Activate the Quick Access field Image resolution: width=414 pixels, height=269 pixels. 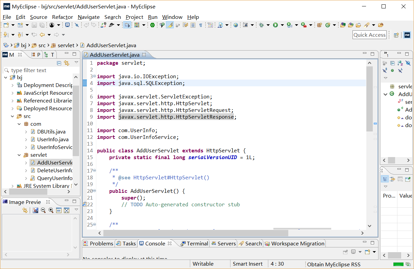pyautogui.click(x=369, y=35)
